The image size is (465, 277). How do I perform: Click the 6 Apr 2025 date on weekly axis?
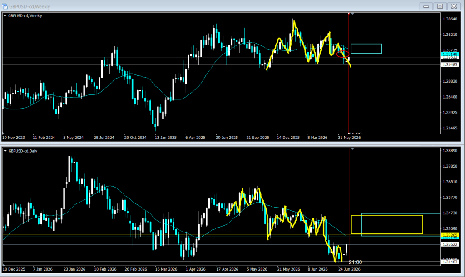(195, 138)
